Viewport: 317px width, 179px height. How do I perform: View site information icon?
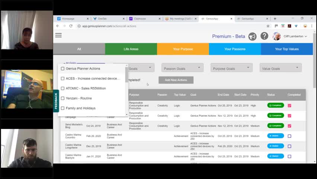point(79,26)
